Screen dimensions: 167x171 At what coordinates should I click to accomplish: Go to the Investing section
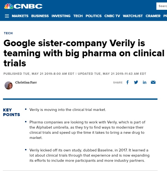click(61, 16)
